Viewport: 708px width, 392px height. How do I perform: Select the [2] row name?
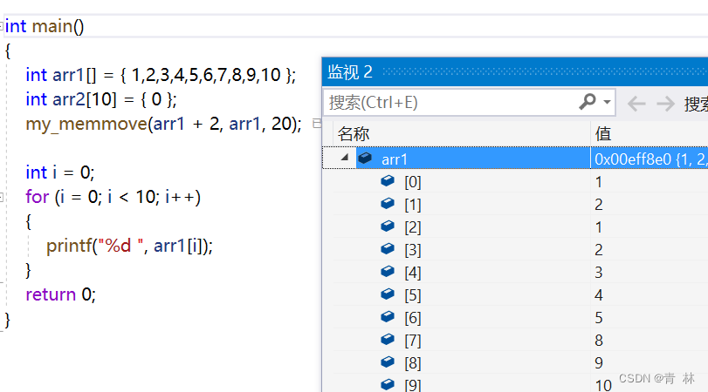click(413, 227)
